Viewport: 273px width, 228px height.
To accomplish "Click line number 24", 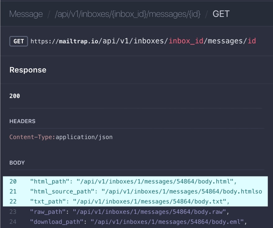I will [13, 222].
